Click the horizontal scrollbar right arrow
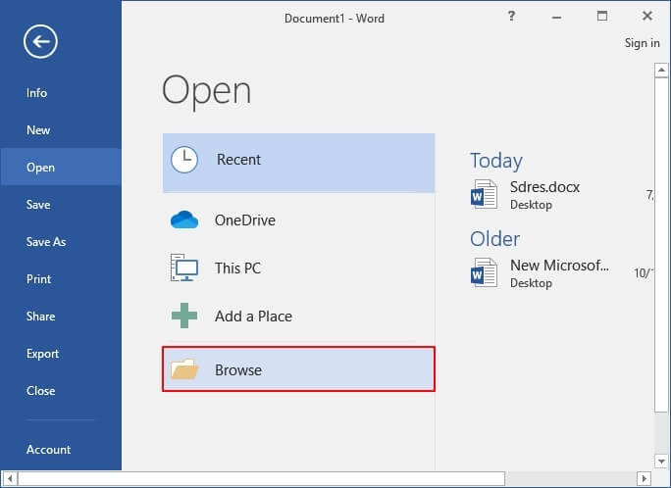Image resolution: width=671 pixels, height=488 pixels. (x=644, y=479)
